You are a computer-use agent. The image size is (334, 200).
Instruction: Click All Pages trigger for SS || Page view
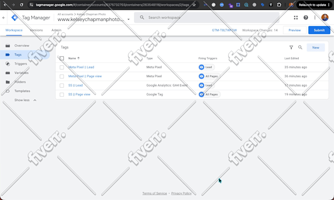[x=209, y=94]
